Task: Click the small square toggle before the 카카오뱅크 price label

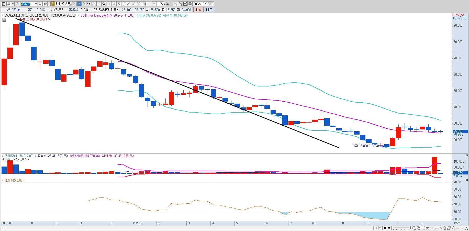Action: click(x=3, y=15)
